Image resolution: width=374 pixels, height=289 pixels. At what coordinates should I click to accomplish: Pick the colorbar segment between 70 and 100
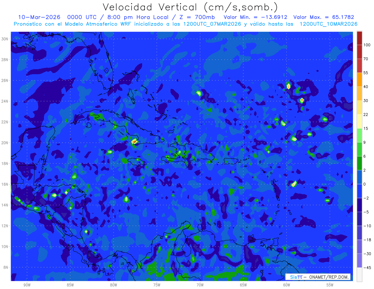point(359,52)
